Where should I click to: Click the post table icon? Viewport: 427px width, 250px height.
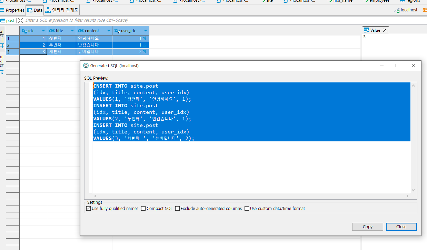pos(3,20)
